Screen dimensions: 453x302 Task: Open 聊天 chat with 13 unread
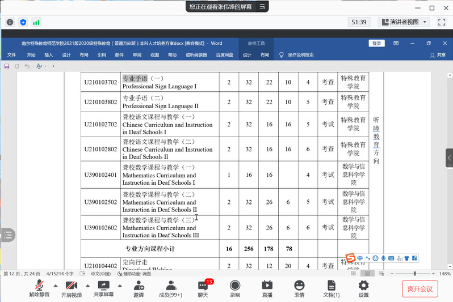point(203,288)
